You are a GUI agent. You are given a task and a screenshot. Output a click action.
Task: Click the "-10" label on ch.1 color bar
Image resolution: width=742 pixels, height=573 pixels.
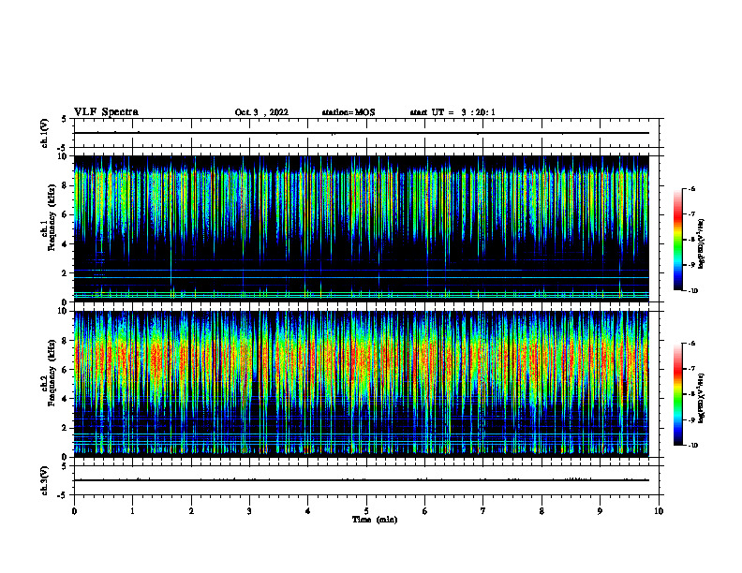pyautogui.click(x=692, y=291)
